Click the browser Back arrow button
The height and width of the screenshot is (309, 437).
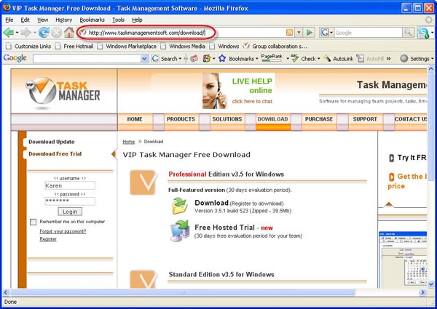(9, 33)
